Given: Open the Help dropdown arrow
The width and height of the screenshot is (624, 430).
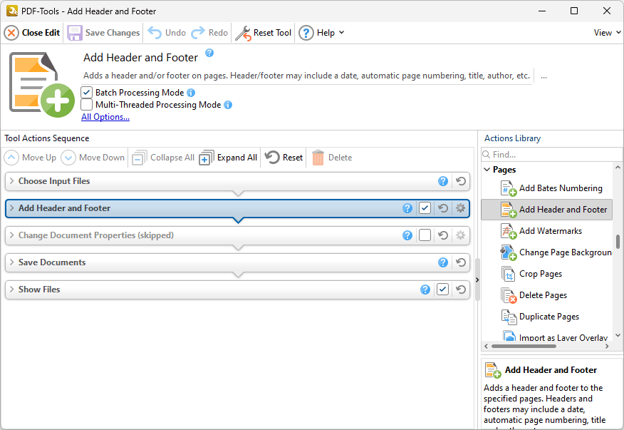Looking at the screenshot, I should [x=341, y=33].
